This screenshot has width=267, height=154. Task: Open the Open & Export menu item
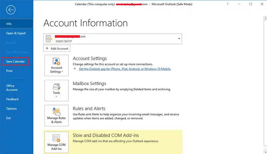(17, 33)
